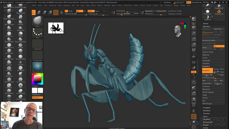Open the Zplugin menu
Screen dimensions: 229x129
coord(176,5)
